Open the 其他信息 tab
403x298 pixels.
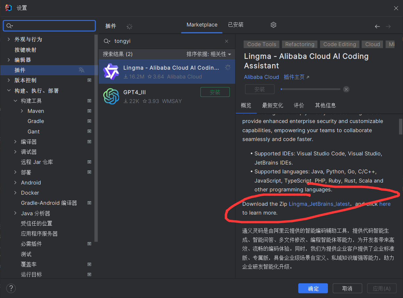click(325, 105)
